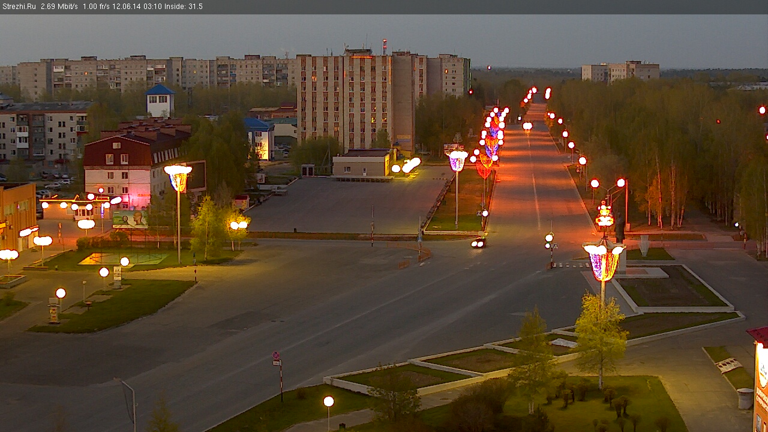Select the 2.69 Mbit/s bitrate readout

pos(59,7)
